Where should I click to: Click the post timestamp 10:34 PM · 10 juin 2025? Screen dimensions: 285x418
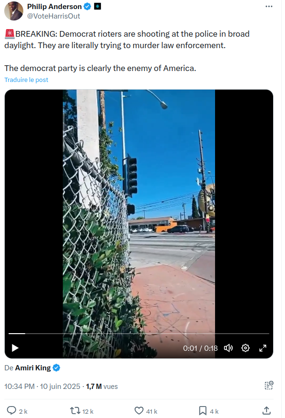tap(42, 386)
